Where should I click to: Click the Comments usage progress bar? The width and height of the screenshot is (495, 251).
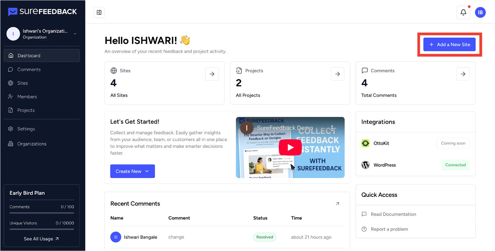coord(42,213)
